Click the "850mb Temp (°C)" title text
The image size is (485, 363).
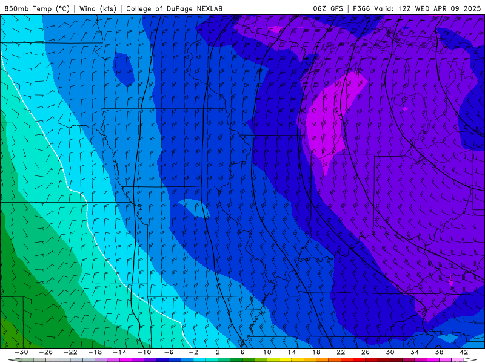[37, 8]
